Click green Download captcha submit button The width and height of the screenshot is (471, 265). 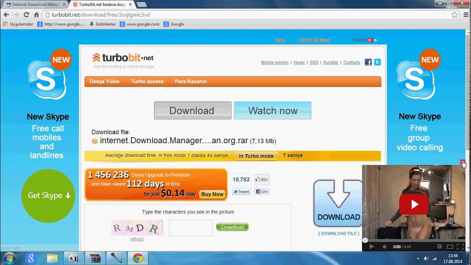(232, 227)
